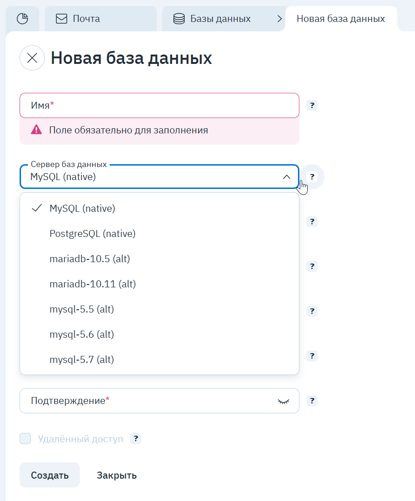Click the Подтверждение password field
The height and width of the screenshot is (501, 415).
click(x=159, y=401)
